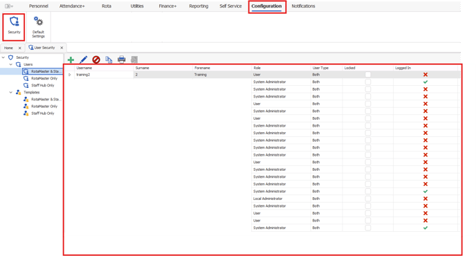Click the red prohibit Delete icon
476x256 pixels.
tap(96, 60)
